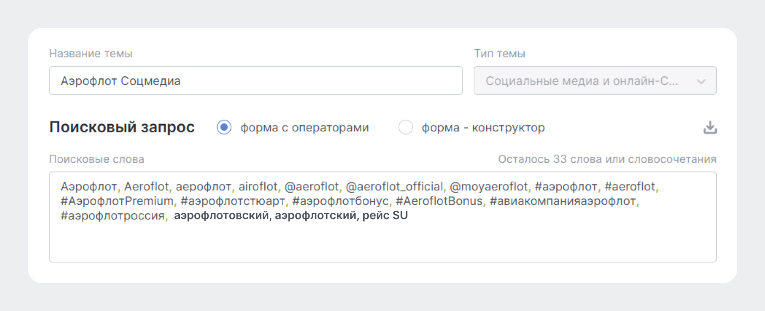Click the "Осталось 33 слова" counter text
Image resolution: width=765 pixels, height=311 pixels.
607,159
